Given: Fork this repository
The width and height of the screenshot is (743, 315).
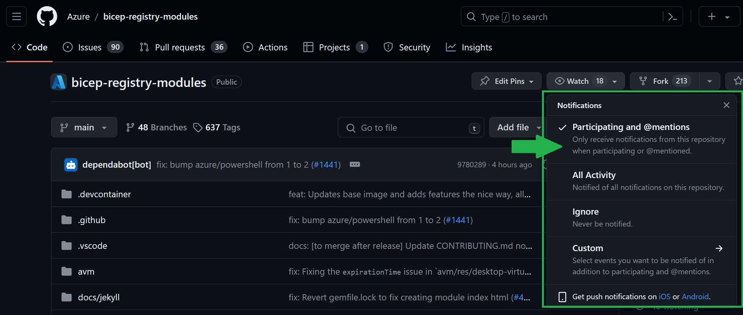Looking at the screenshot, I should pos(665,81).
